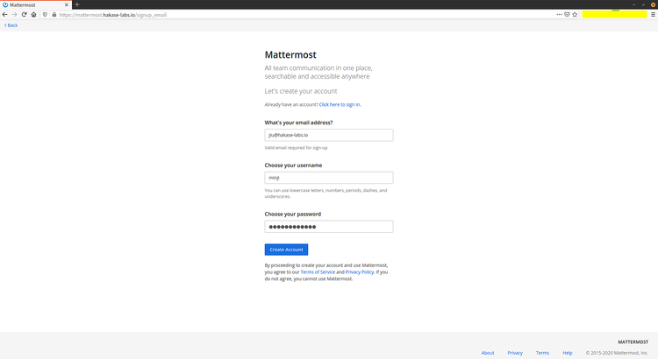Click the padlock site security icon
Image resolution: width=658 pixels, height=359 pixels.
[x=54, y=15]
